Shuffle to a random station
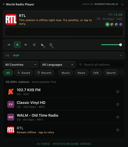 click(34, 45)
